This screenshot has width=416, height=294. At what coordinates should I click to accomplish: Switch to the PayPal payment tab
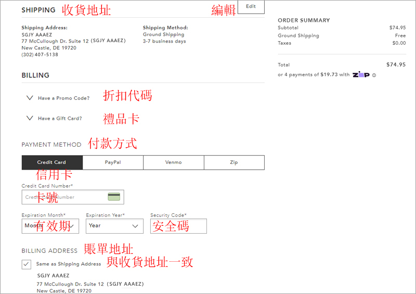click(x=113, y=162)
